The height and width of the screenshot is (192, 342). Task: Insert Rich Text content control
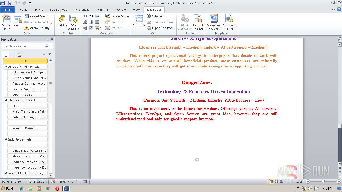point(85,16)
